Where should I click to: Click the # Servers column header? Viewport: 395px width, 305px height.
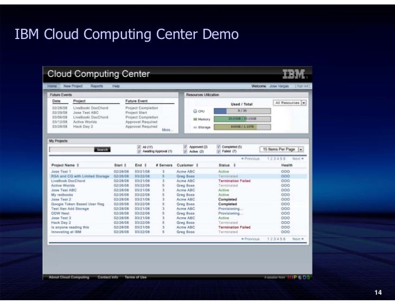click(x=164, y=165)
